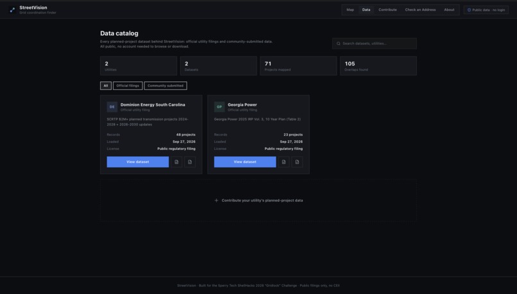
Task: Click the Utilities stat card
Action: point(139,66)
